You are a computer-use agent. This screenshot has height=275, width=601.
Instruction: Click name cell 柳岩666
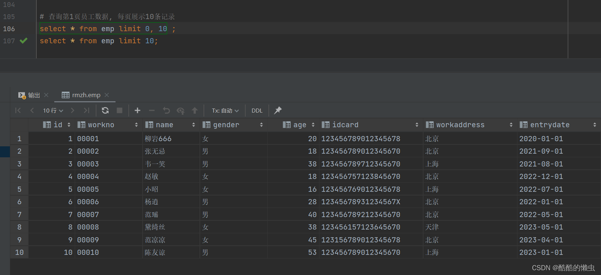[x=171, y=139]
